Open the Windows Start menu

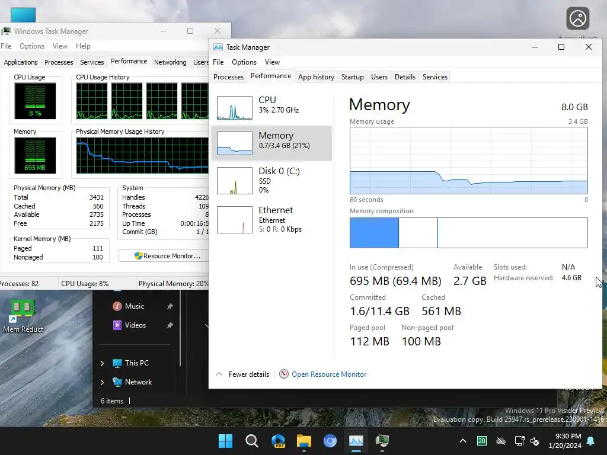[x=225, y=441]
